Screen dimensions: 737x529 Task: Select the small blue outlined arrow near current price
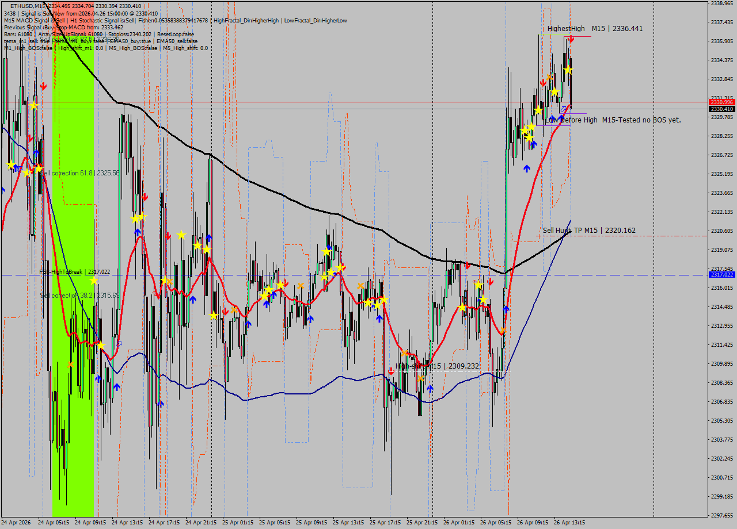coord(563,108)
